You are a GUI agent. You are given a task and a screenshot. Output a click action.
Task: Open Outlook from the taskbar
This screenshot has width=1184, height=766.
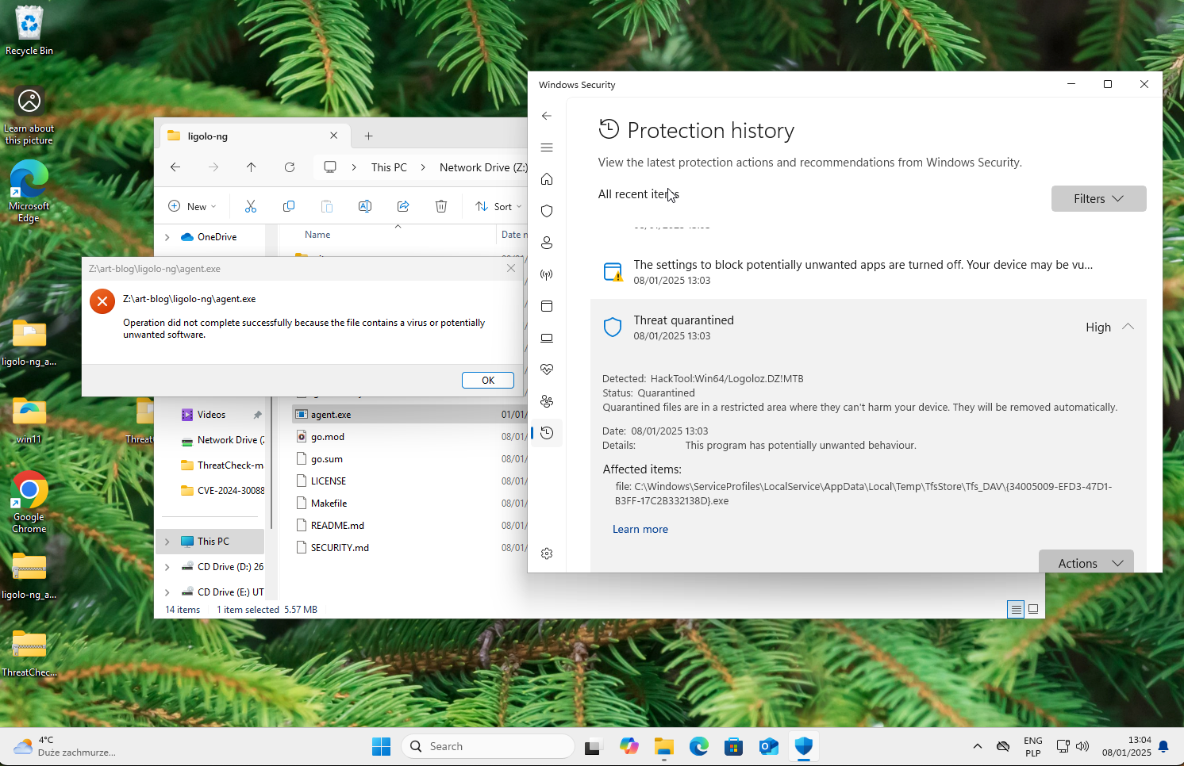[769, 746]
